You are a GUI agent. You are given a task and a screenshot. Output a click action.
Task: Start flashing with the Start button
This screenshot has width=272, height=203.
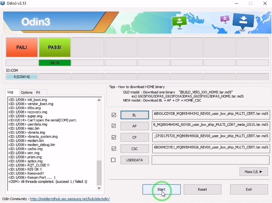161,189
